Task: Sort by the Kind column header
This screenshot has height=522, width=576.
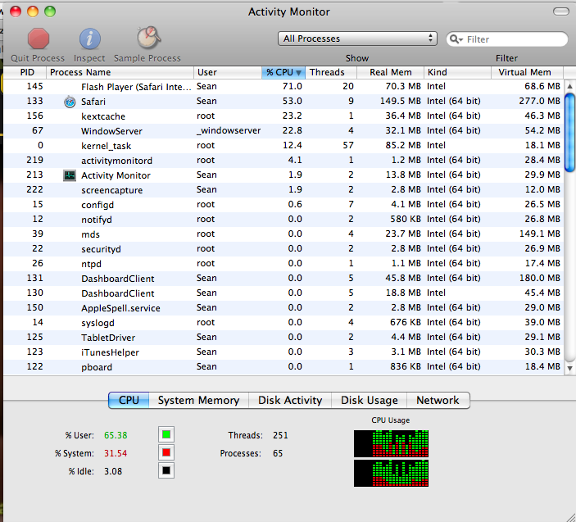Action: tap(458, 72)
